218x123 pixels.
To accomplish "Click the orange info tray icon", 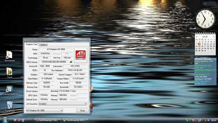I will click(206, 120).
